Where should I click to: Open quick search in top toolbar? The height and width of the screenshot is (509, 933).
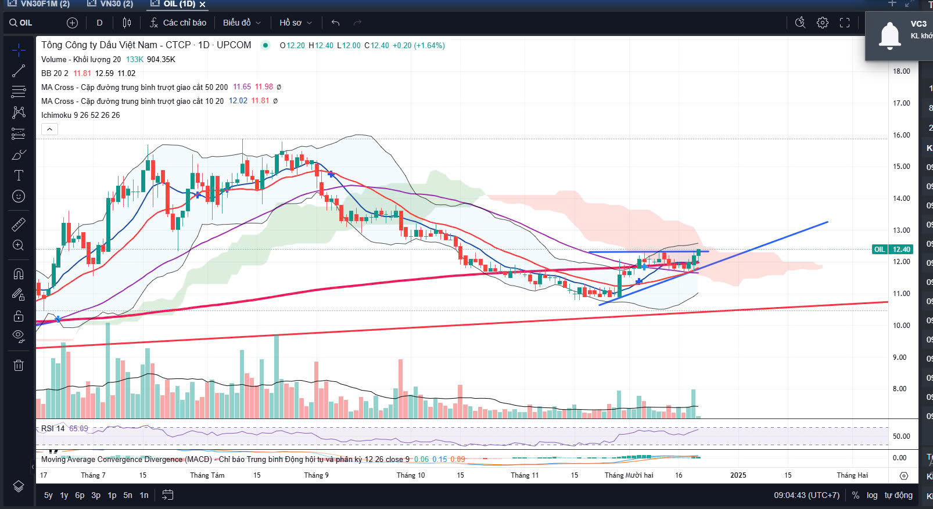click(801, 23)
